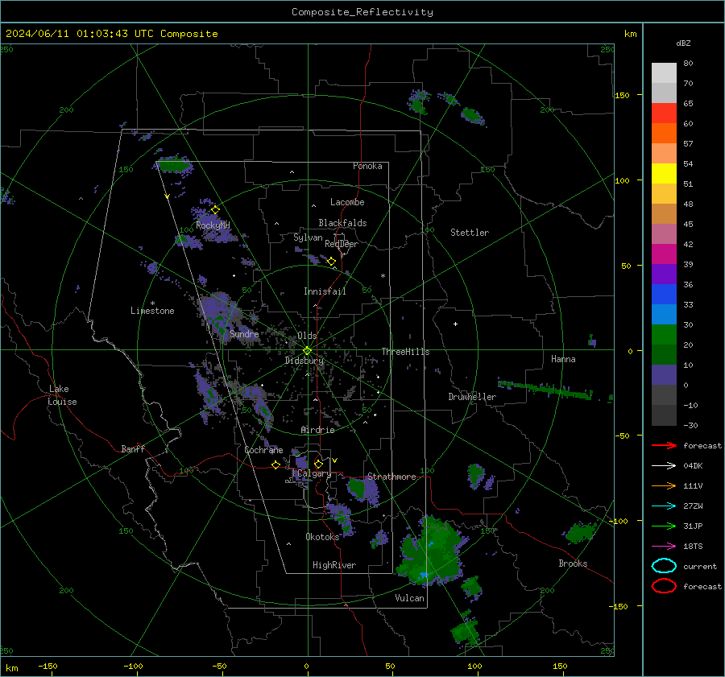Image resolution: width=725 pixels, height=677 pixels.
Task: Select the magenta 39 dBZ color swatch
Action: [x=664, y=254]
